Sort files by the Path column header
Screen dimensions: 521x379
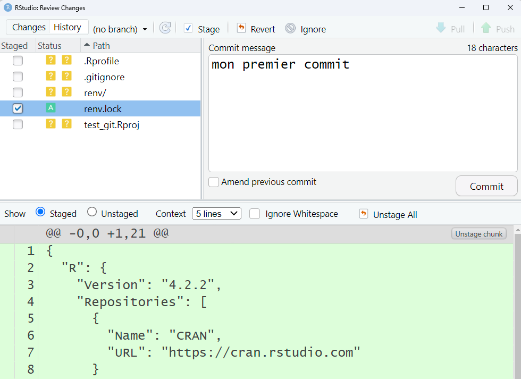(x=101, y=46)
